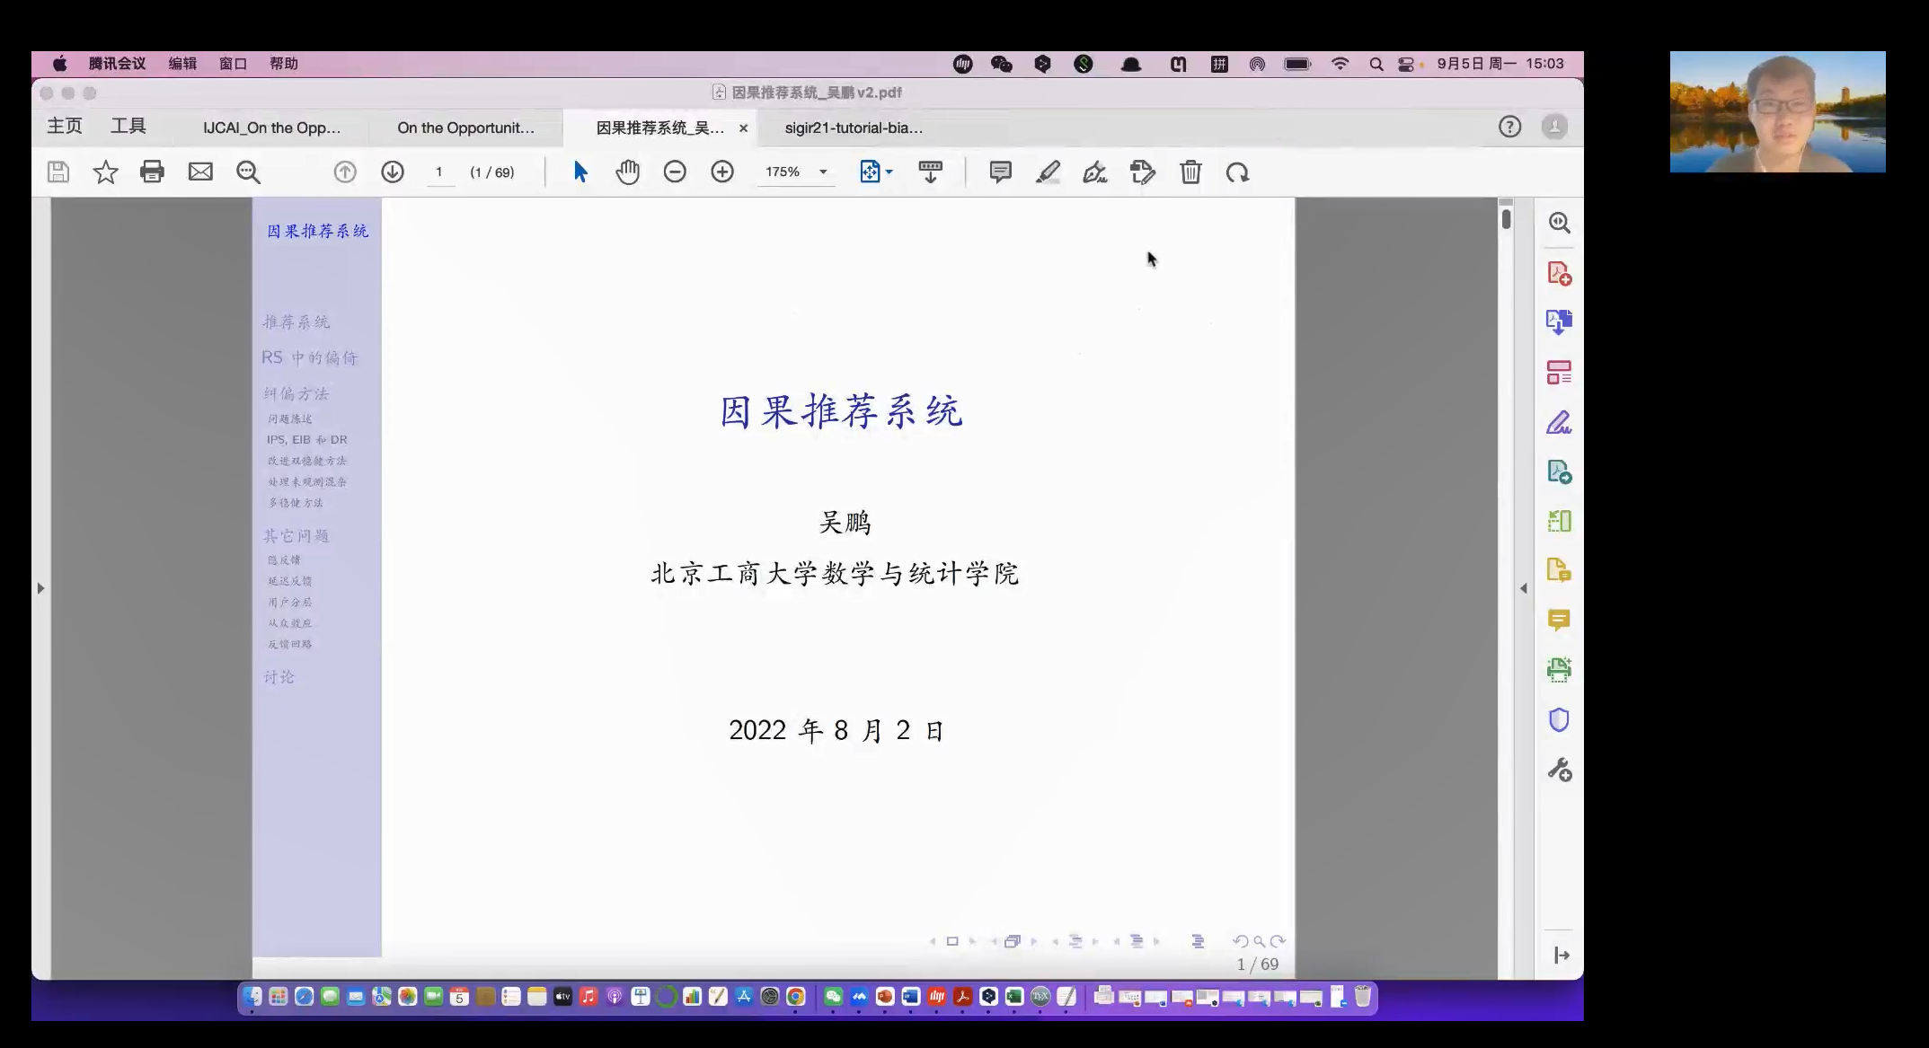1929x1048 pixels.
Task: Open Find text with the toolbar magnifier
Action: [x=248, y=172]
